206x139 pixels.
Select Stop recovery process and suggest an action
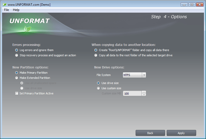click(46, 55)
